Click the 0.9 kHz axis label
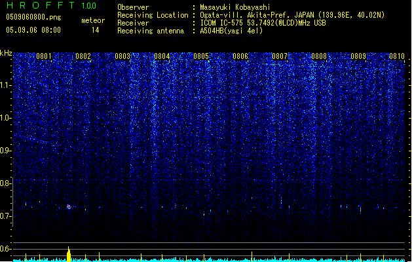The image size is (412, 262). point(6,151)
